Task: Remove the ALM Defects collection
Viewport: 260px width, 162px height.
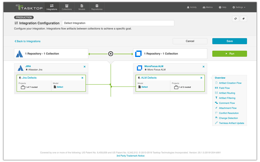Action: point(201,78)
